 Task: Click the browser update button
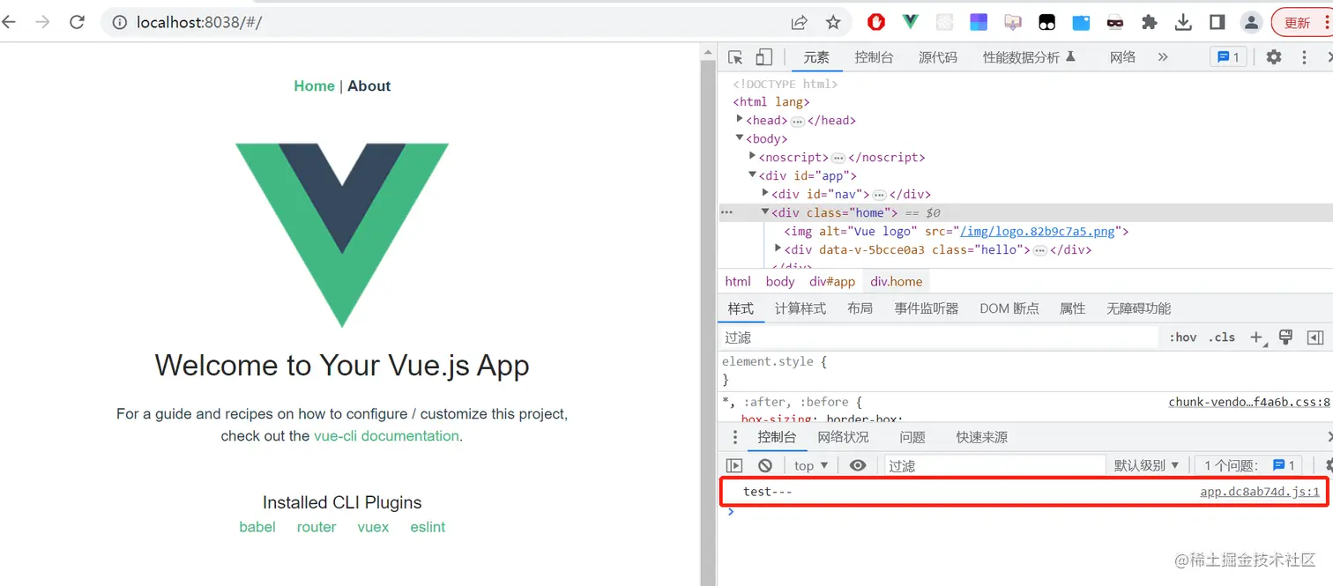point(1302,22)
